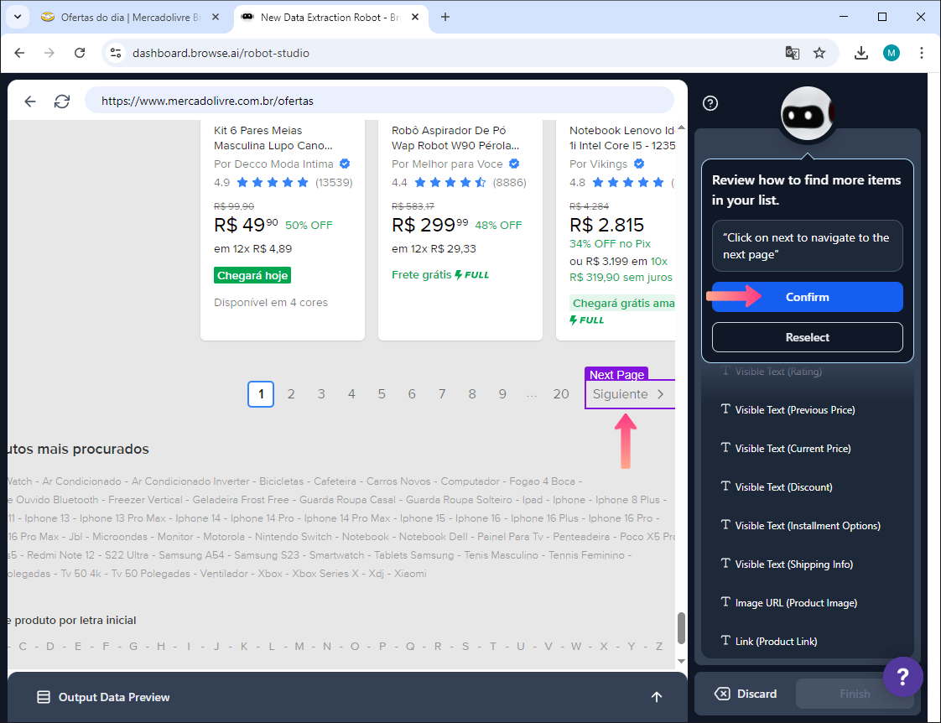Open the purple help question bubble
Viewport: 941px width, 723px height.
pos(902,677)
